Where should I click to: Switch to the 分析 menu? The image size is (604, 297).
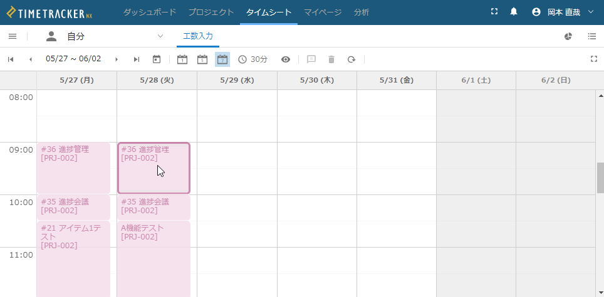pos(361,12)
